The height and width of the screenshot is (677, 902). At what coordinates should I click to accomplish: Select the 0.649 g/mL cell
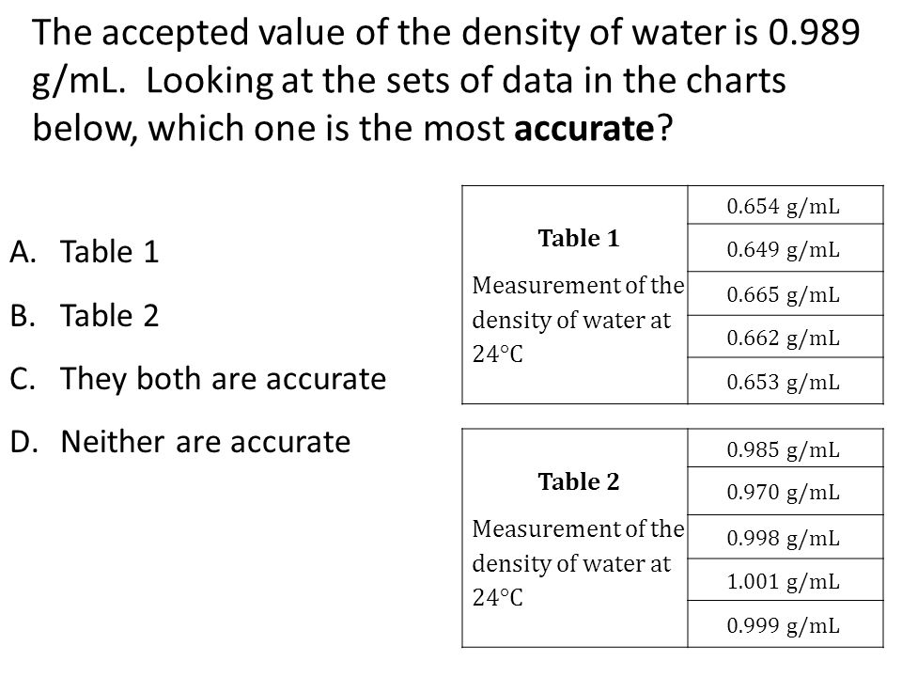coord(785,248)
